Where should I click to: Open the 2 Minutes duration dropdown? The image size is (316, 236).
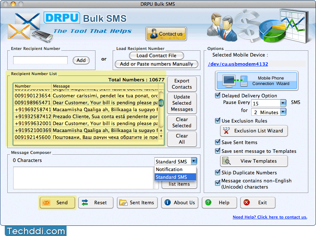(x=283, y=112)
